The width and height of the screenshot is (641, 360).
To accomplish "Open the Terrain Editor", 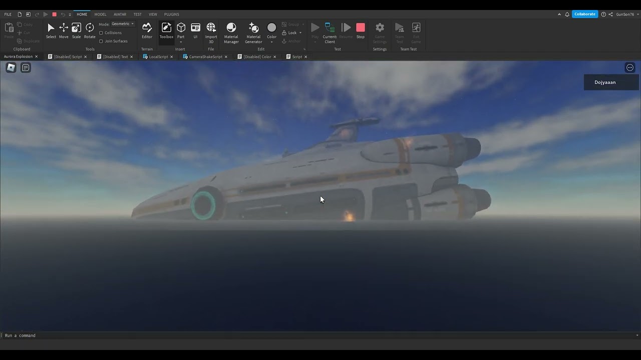I will (x=147, y=30).
